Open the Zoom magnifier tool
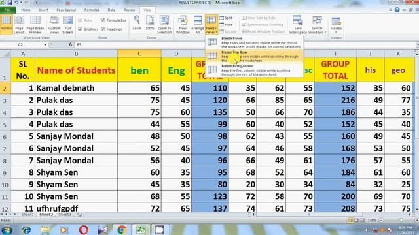The width and height of the screenshot is (419, 235). pyautogui.click(x=137, y=23)
